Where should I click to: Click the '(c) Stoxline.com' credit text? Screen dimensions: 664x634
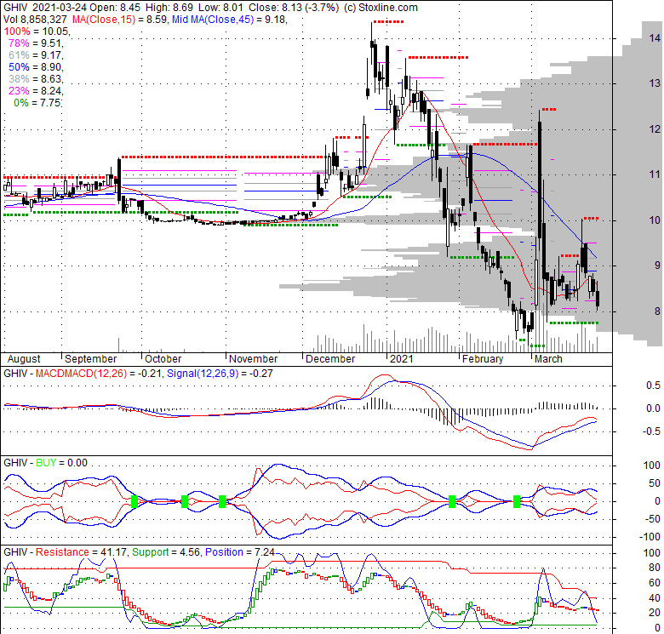[380, 8]
